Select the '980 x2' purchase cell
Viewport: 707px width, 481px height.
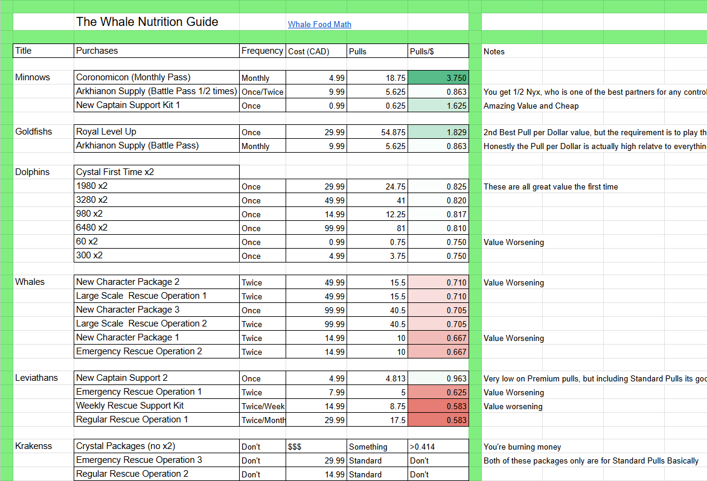156,214
